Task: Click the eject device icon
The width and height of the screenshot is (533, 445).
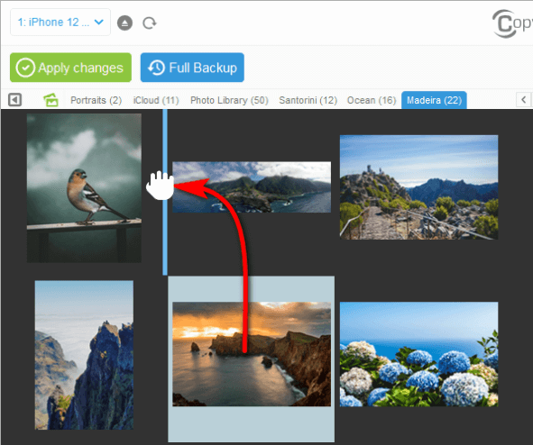Action: [124, 23]
